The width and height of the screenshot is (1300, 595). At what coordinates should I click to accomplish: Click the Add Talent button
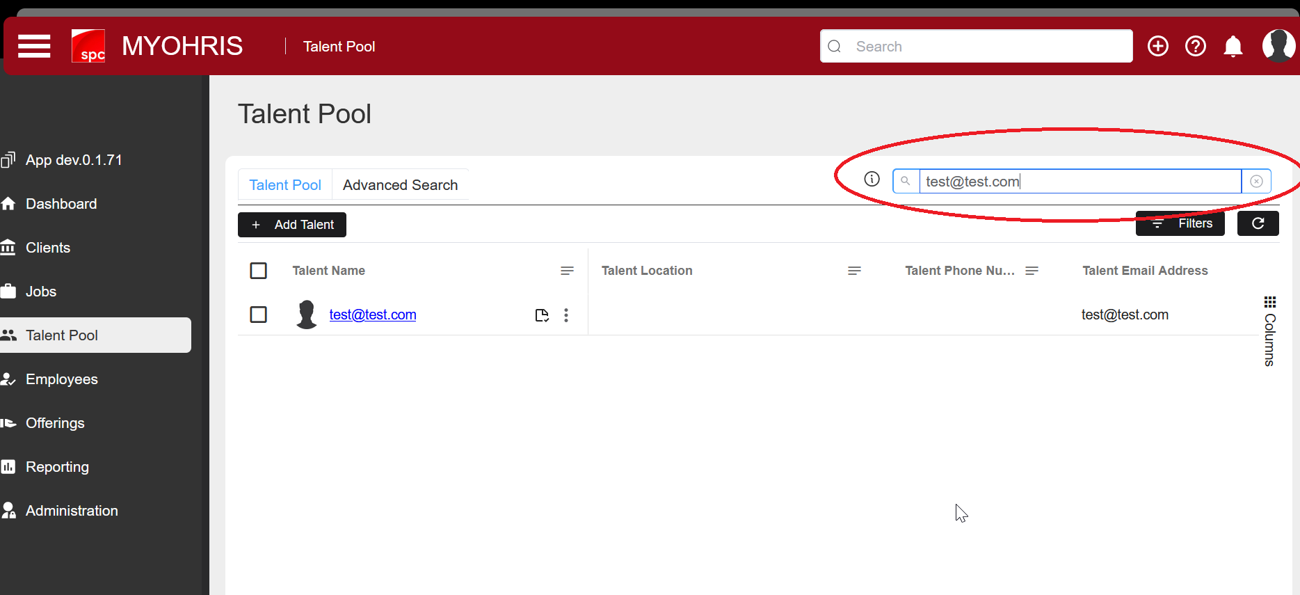292,225
